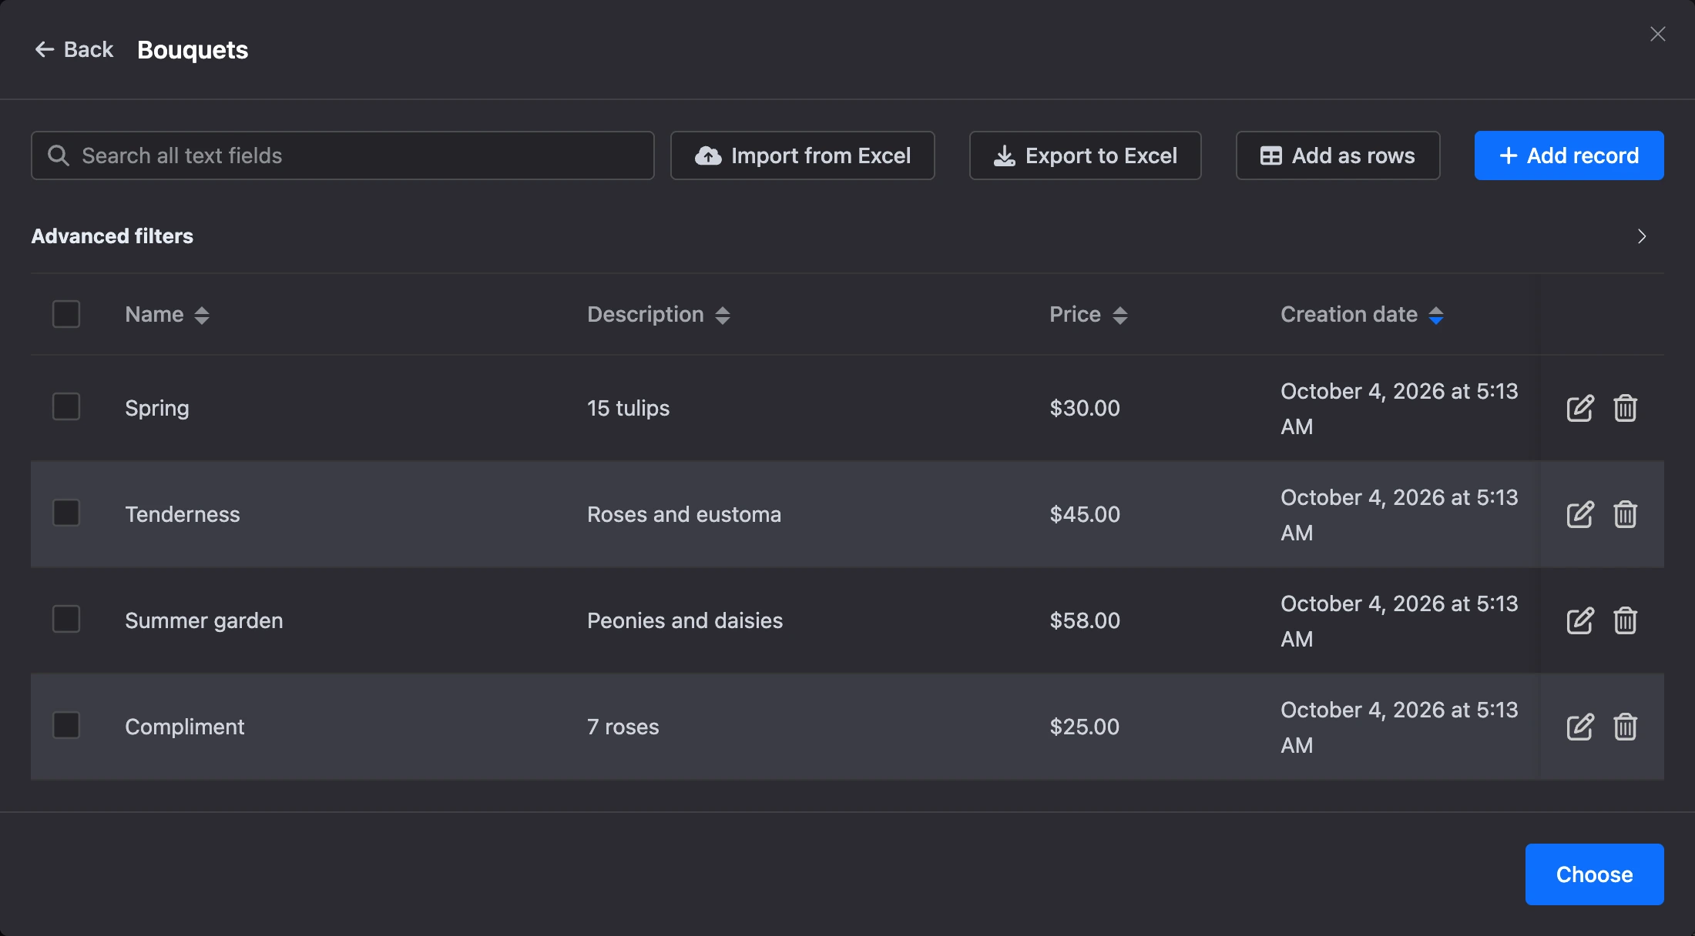Delete the Summer garden record
The width and height of the screenshot is (1695, 936).
1626,620
